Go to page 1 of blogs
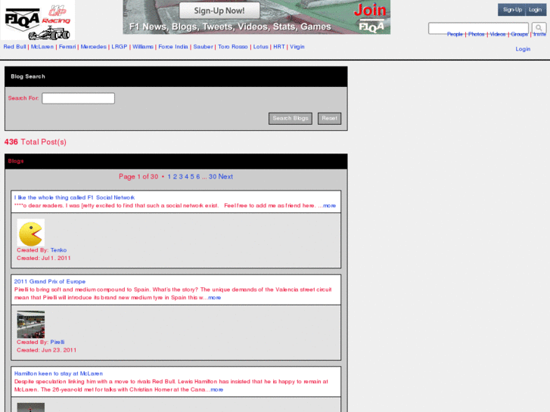This screenshot has width=550, height=412. coord(169,177)
